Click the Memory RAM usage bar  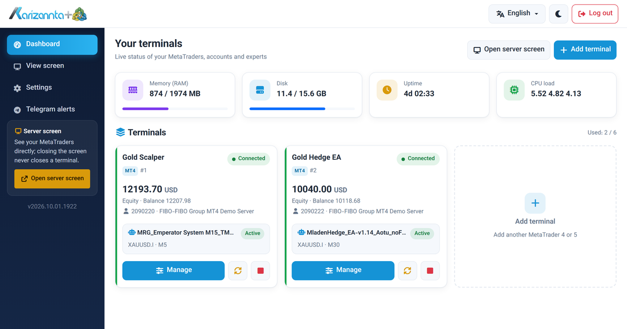click(175, 109)
